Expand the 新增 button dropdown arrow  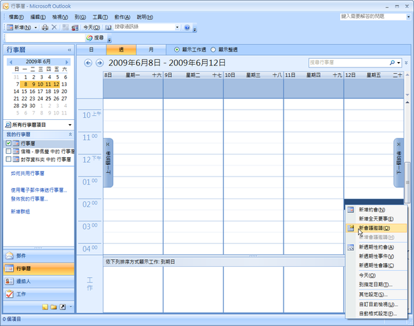[x=36, y=28]
